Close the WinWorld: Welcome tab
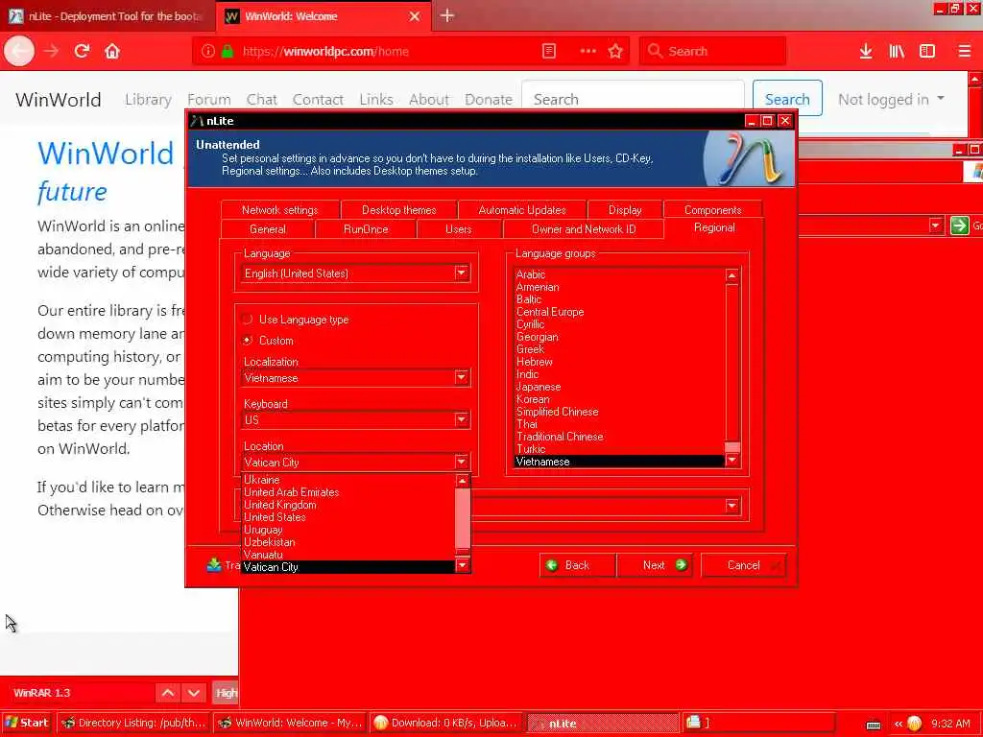 (x=415, y=16)
